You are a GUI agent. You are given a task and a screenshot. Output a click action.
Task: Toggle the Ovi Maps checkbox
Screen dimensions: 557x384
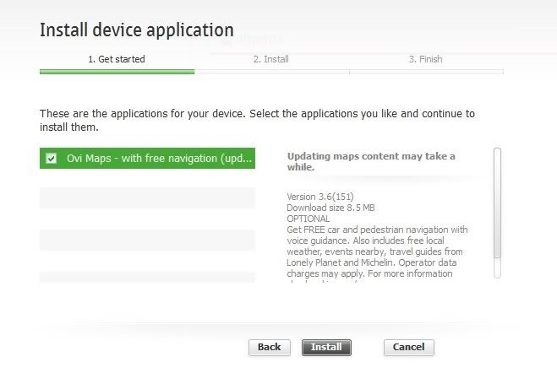point(52,159)
